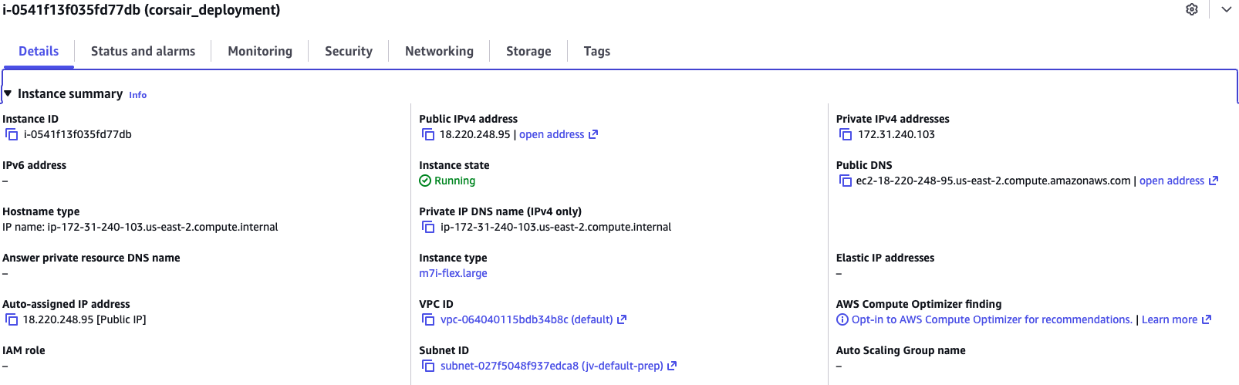The height and width of the screenshot is (385, 1239).
Task: Copy the Public IPv4 address
Action: click(428, 134)
